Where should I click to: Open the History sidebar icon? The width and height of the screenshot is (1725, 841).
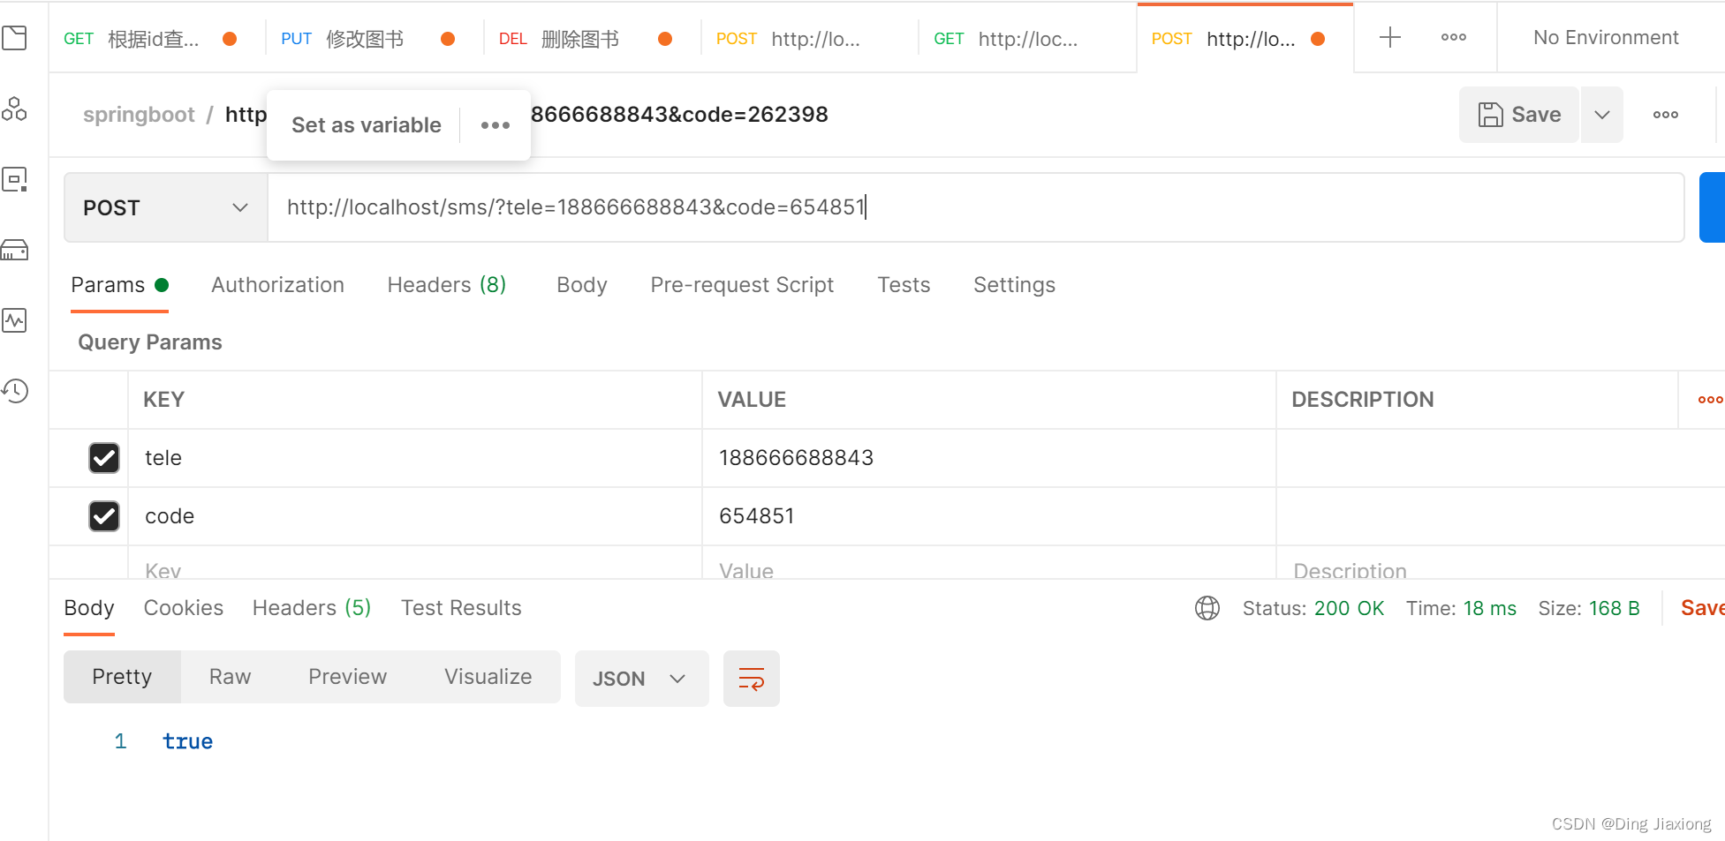(14, 391)
